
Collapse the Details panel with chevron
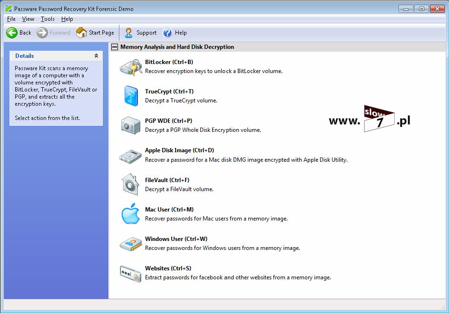(96, 55)
